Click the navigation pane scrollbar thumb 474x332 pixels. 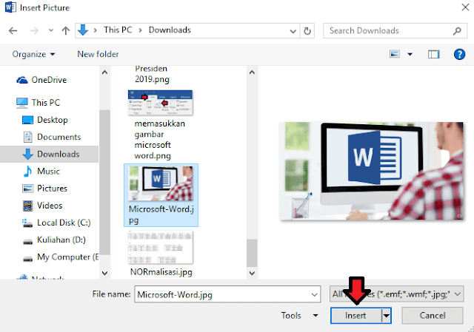(x=104, y=183)
